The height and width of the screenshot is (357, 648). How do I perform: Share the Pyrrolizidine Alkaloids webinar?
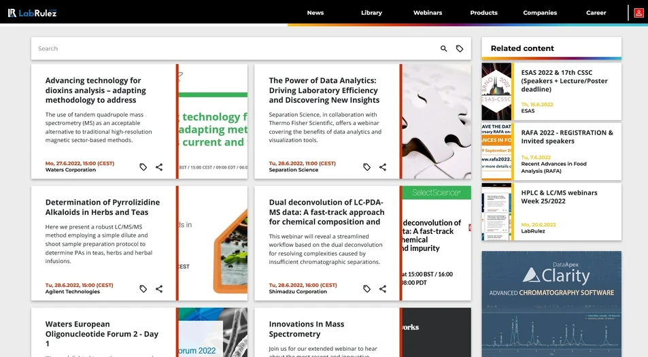[x=159, y=289]
